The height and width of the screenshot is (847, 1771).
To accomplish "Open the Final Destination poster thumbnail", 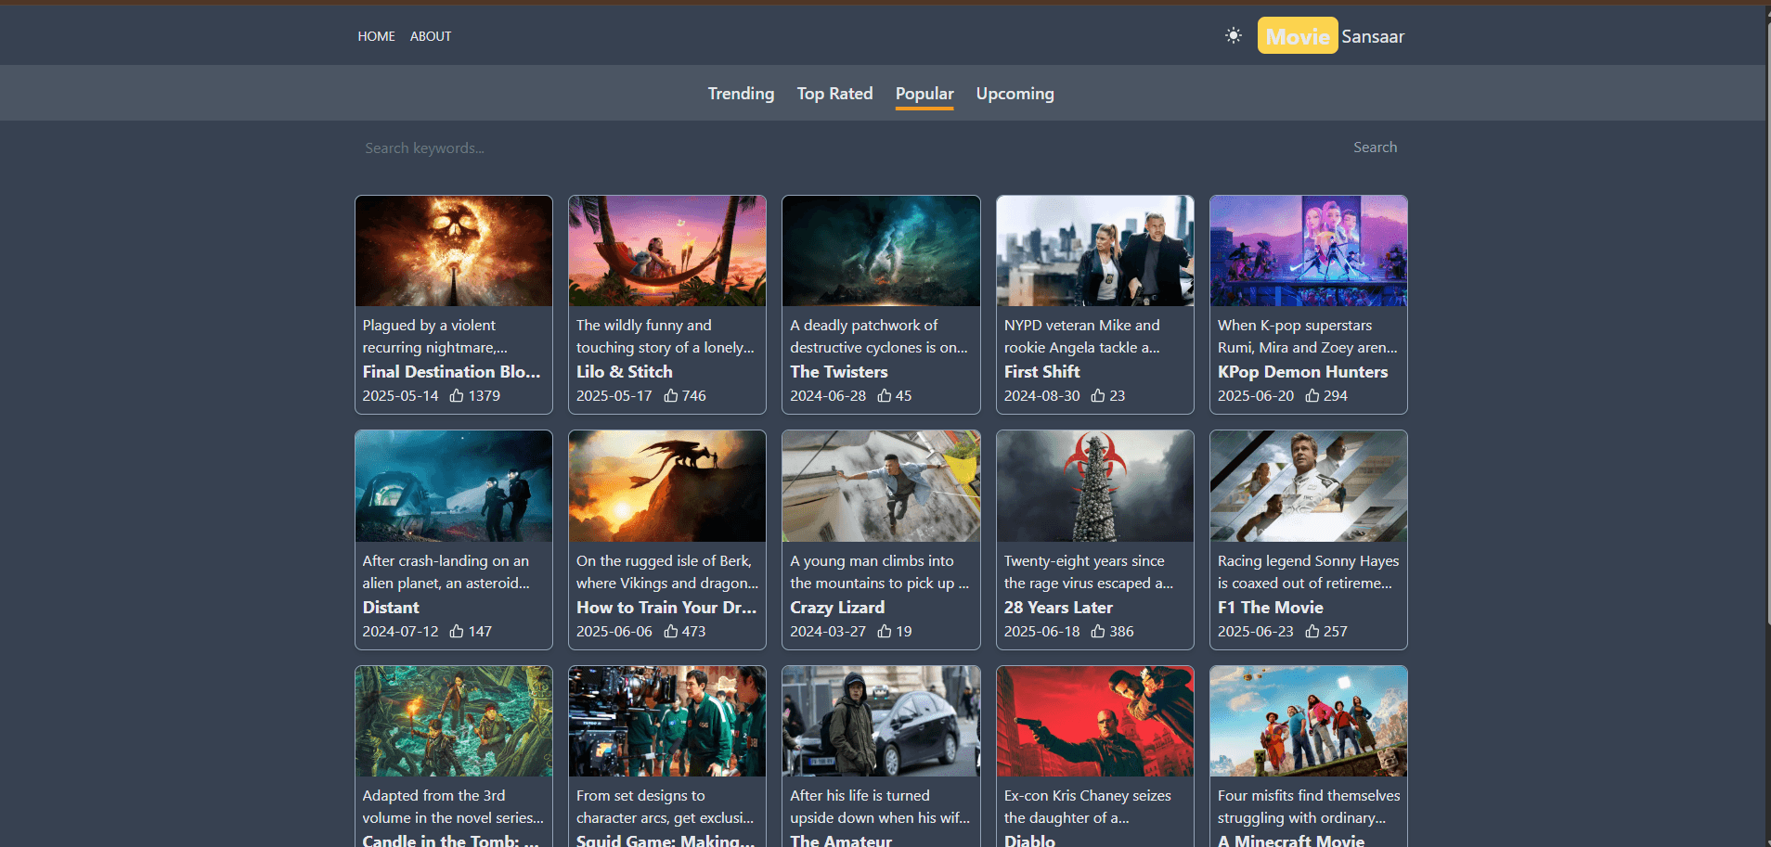I will (454, 251).
